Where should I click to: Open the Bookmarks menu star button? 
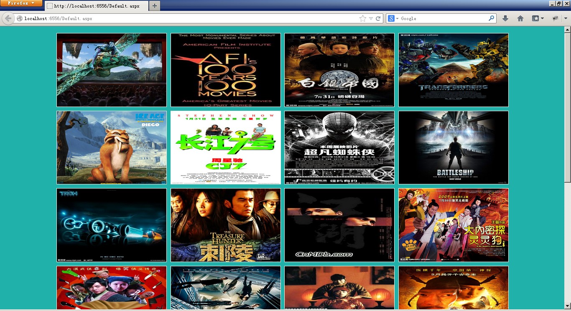click(538, 18)
